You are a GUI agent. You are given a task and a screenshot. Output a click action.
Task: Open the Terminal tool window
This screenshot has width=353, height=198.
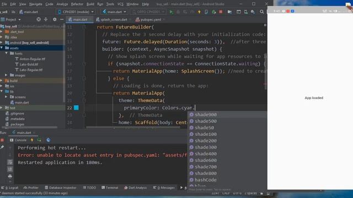(x=110, y=188)
